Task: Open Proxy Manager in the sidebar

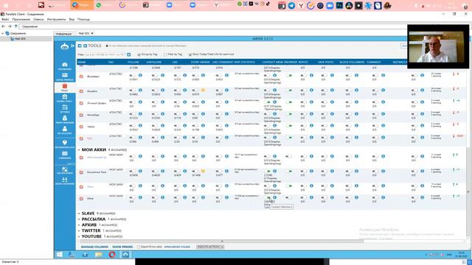Action: coord(65,119)
